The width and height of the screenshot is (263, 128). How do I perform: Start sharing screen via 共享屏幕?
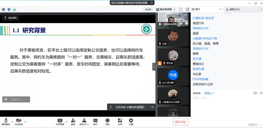point(60,122)
